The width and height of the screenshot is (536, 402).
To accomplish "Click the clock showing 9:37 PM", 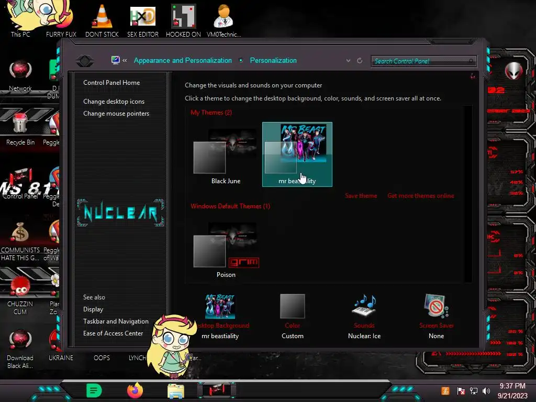I will [x=512, y=386].
